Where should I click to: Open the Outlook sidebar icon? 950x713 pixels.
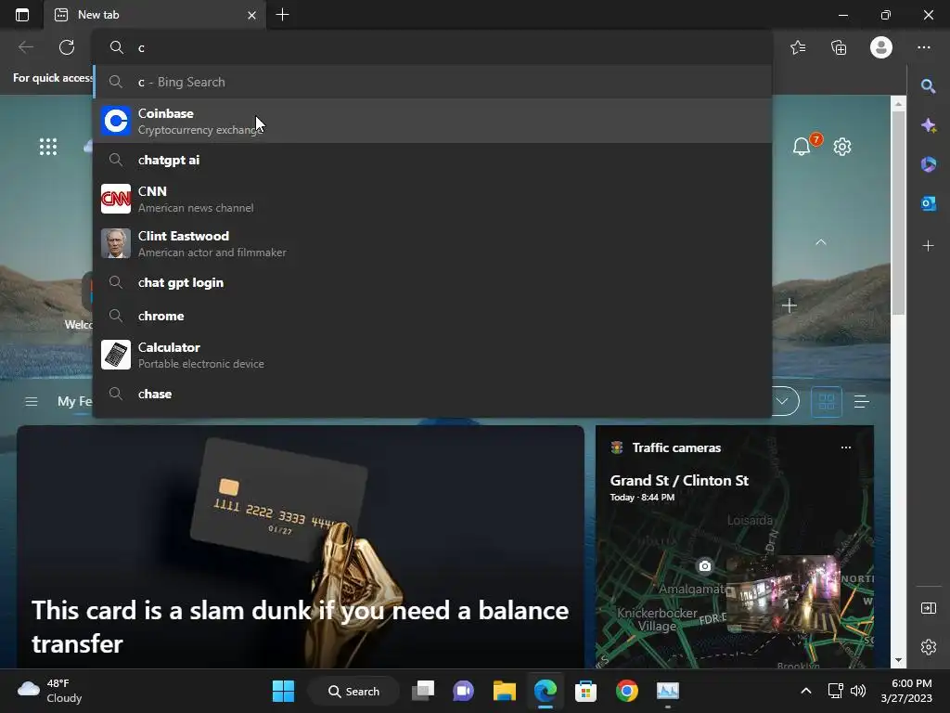click(x=928, y=203)
